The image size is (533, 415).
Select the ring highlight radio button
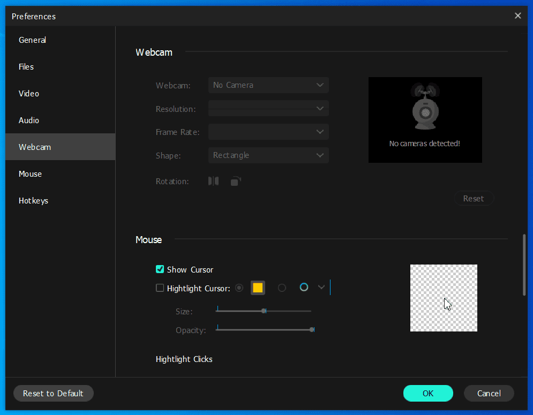(x=282, y=288)
